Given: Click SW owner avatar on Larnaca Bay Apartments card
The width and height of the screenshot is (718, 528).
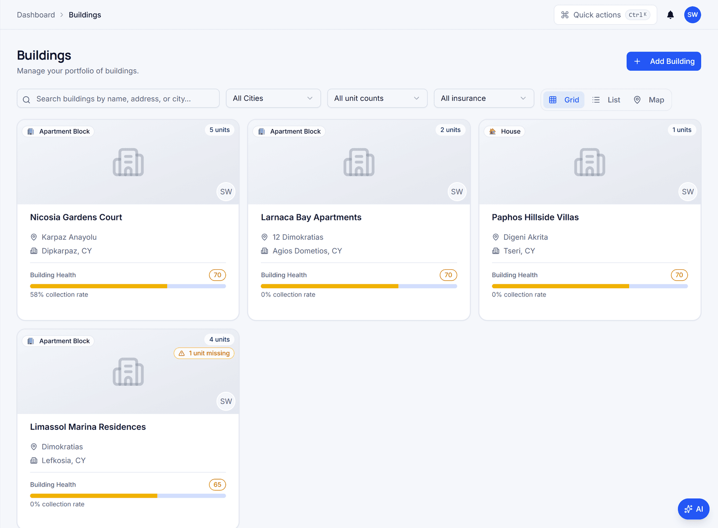Looking at the screenshot, I should click(457, 192).
